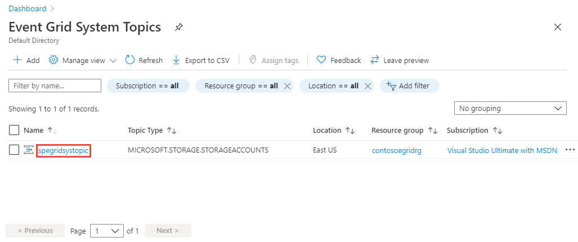Click the tag icon for Assign tags
The height and width of the screenshot is (242, 578).
(x=253, y=60)
